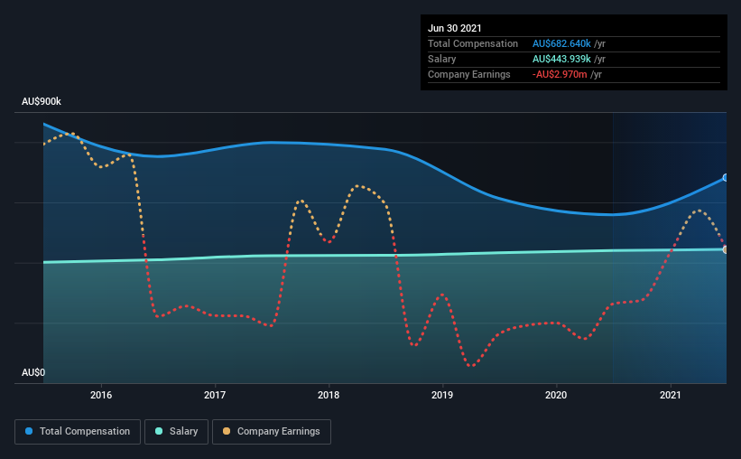Viewport: 741px width, 459px height.
Task: Toggle the Company Earnings legend button
Action: pyautogui.click(x=272, y=432)
